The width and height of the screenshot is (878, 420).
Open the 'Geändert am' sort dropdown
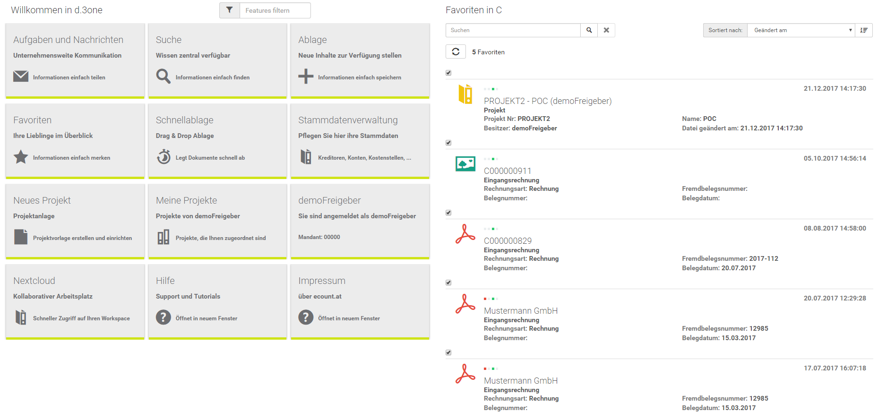(x=801, y=30)
